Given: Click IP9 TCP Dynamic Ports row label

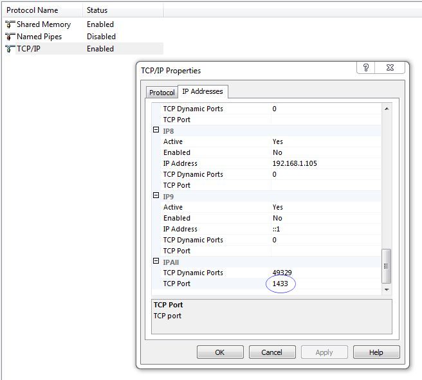Looking at the screenshot, I should [x=193, y=240].
